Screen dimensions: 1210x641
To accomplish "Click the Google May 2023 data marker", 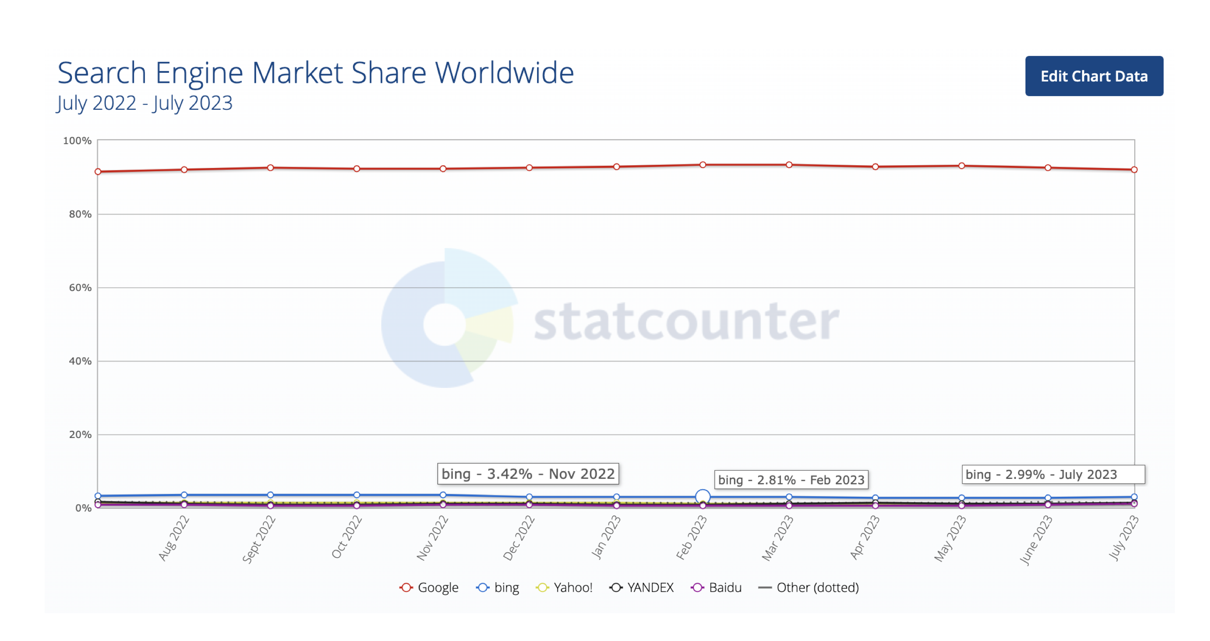I will point(962,166).
